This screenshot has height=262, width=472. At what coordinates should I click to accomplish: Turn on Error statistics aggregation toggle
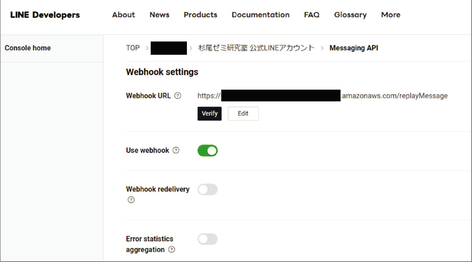coord(208,239)
